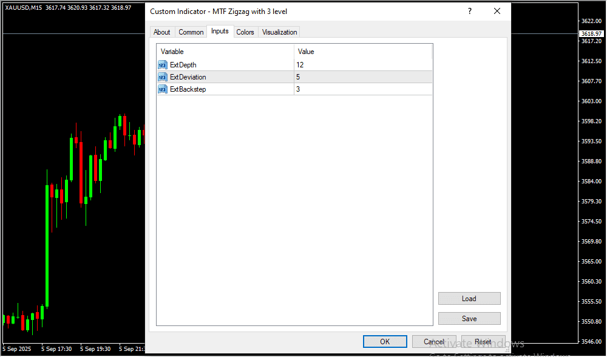Image resolution: width=607 pixels, height=357 pixels.
Task: Switch to the About tab
Action: coord(162,32)
